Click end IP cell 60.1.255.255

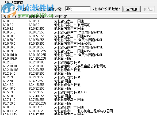coord(37,59)
